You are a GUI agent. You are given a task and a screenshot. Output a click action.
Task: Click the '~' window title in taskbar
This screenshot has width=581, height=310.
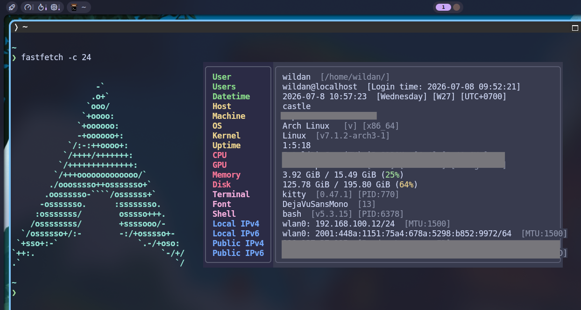point(84,7)
